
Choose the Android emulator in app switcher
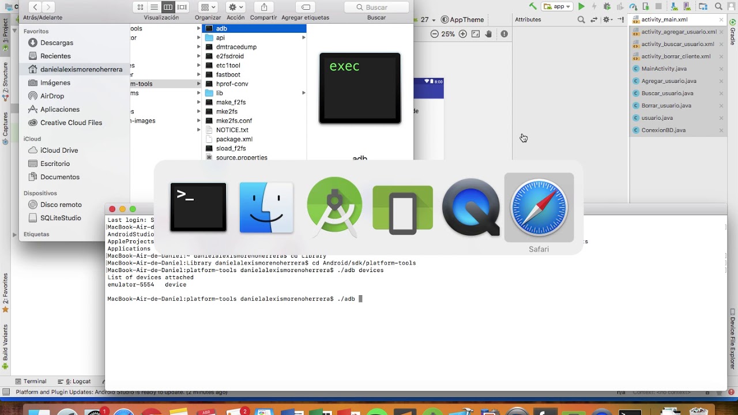tap(402, 209)
